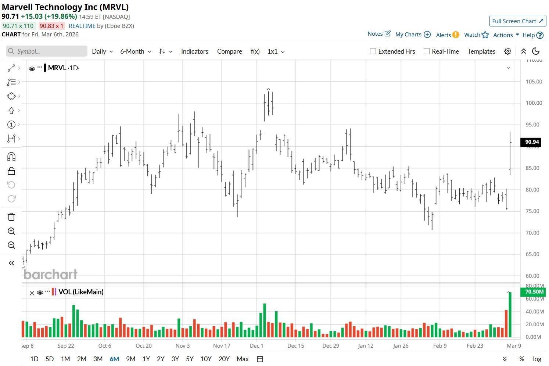Expand the chart pane collapse chevron
The width and height of the screenshot is (549, 366).
(509, 68)
